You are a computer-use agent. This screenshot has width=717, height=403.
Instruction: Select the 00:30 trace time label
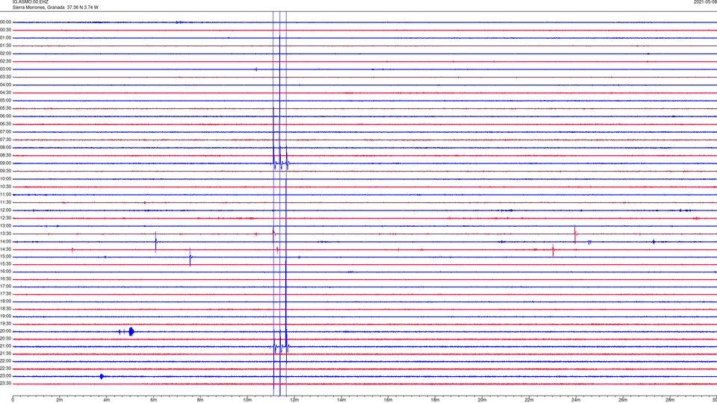coord(5,30)
